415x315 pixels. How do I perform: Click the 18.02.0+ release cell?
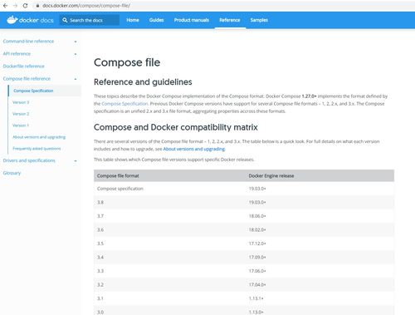coord(257,229)
